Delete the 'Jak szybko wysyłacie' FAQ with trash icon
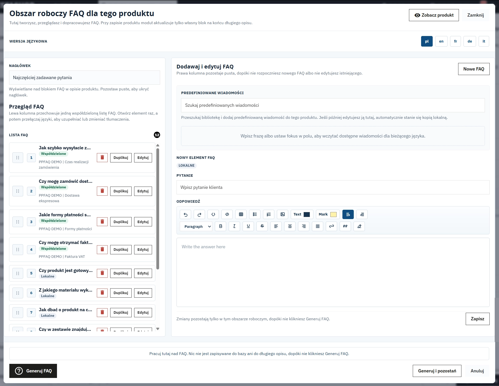 click(102, 157)
